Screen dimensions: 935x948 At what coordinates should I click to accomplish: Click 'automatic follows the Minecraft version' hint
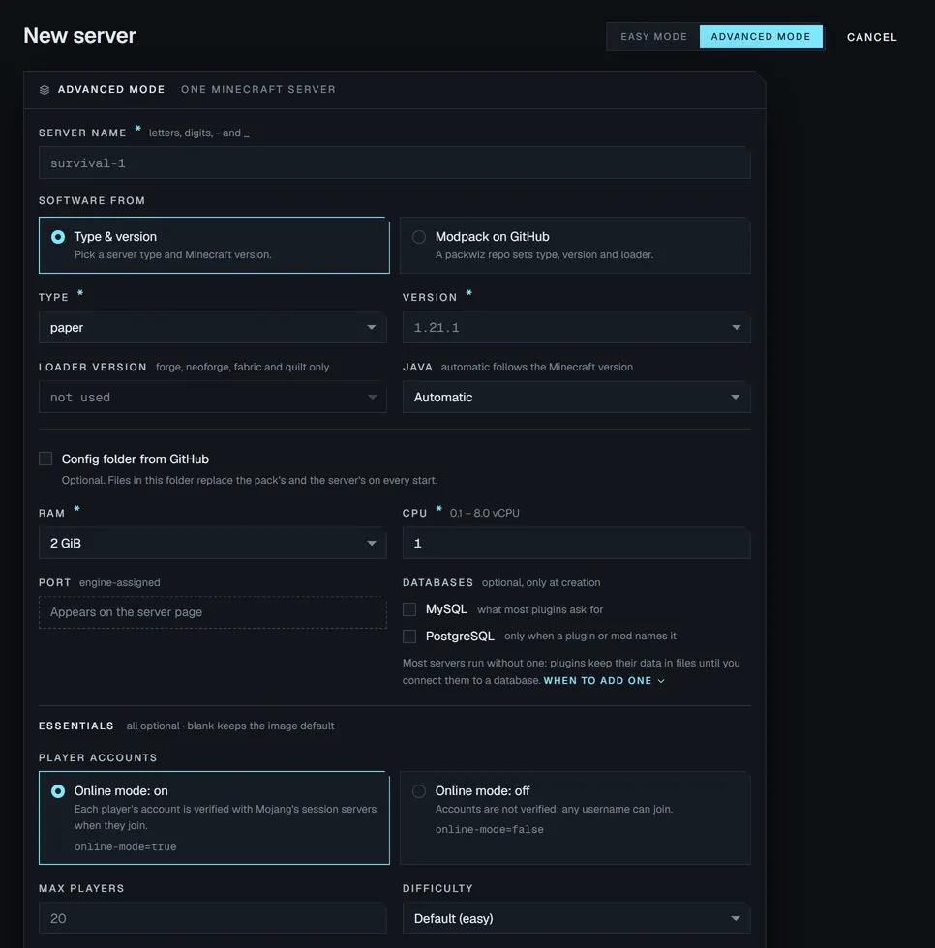point(537,367)
